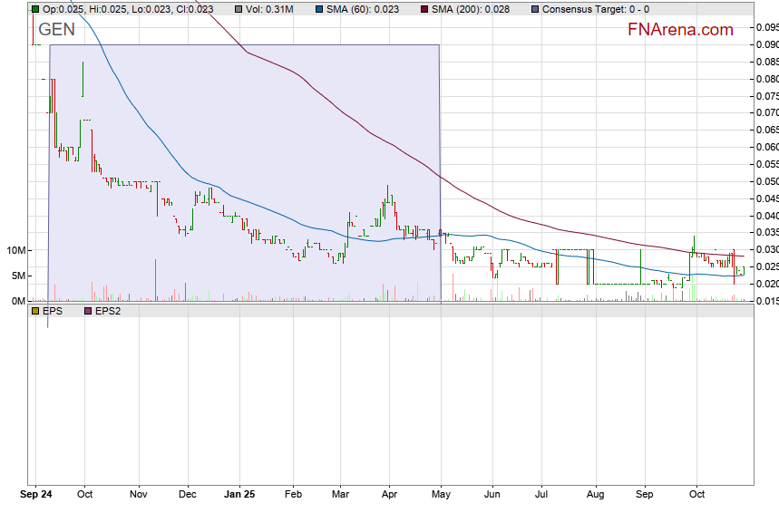Image resolution: width=779 pixels, height=513 pixels.
Task: Select the Jan 25 date axis label
Action: click(239, 496)
